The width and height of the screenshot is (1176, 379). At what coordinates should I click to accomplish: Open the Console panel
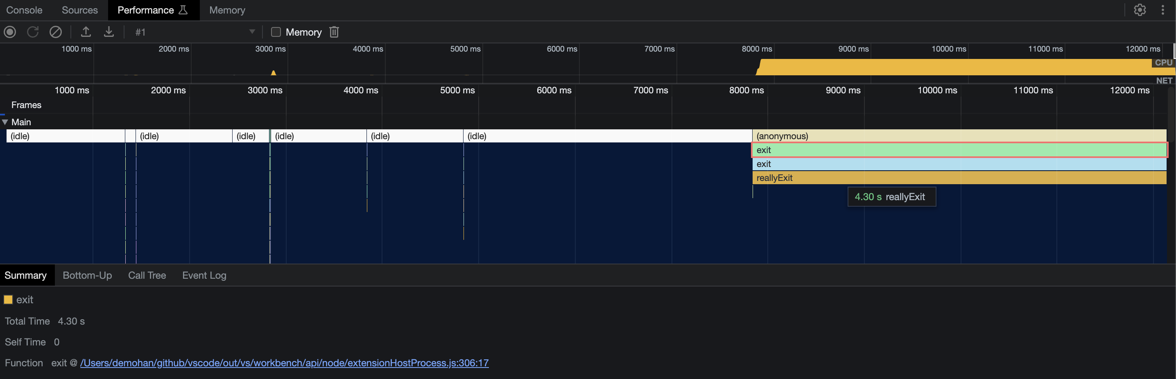(x=24, y=9)
